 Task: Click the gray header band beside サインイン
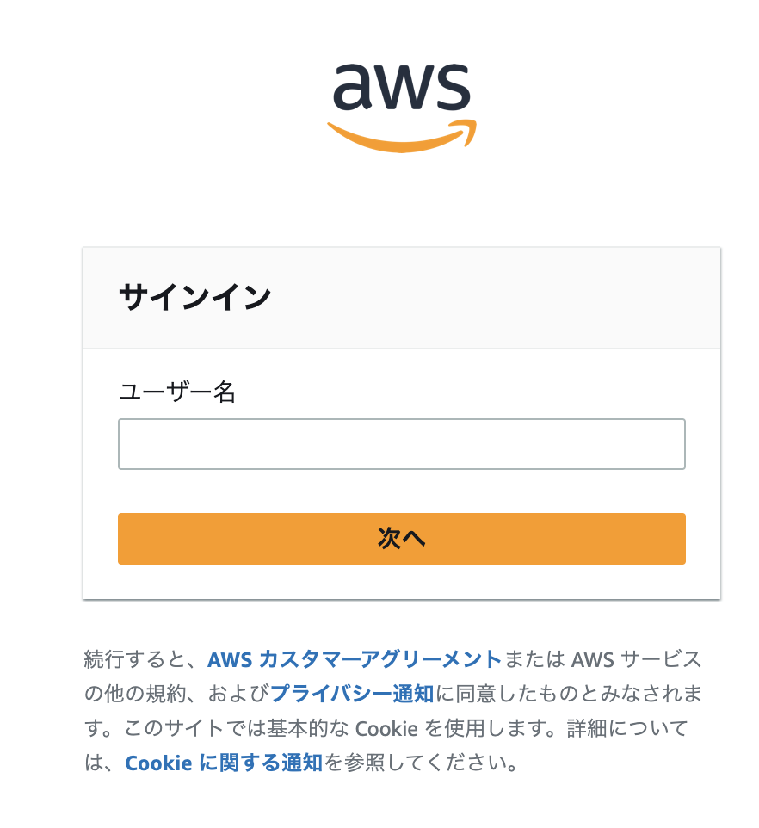click(497, 298)
